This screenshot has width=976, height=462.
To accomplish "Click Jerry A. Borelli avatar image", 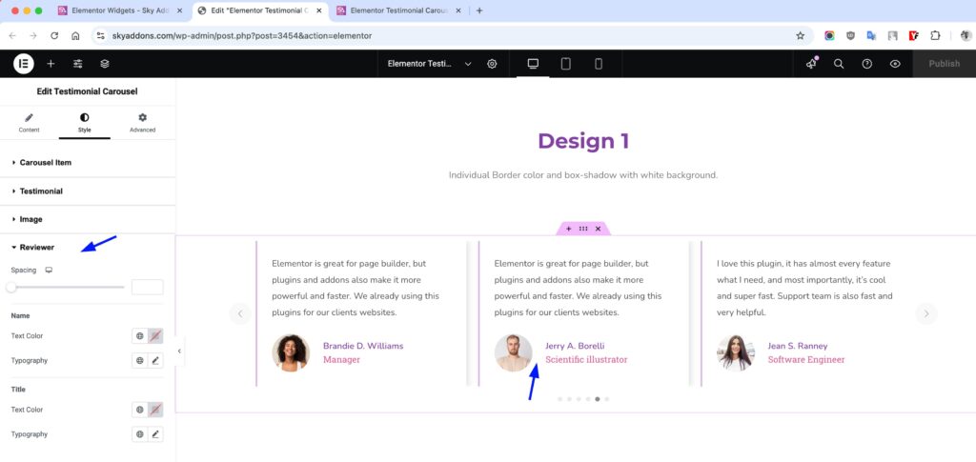I will [514, 352].
